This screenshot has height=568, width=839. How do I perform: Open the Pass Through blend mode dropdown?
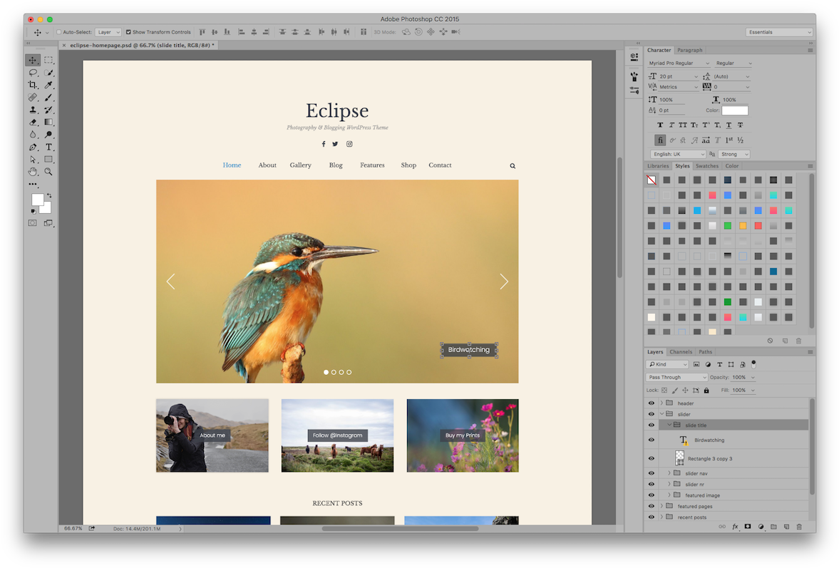tap(676, 377)
